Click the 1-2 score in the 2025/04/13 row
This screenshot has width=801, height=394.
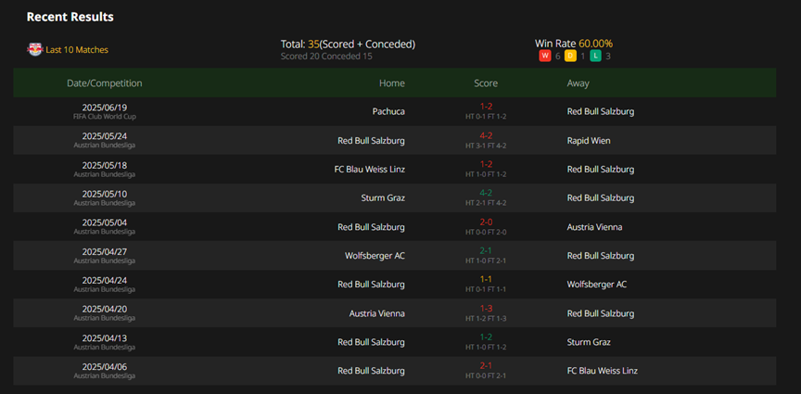click(485, 337)
